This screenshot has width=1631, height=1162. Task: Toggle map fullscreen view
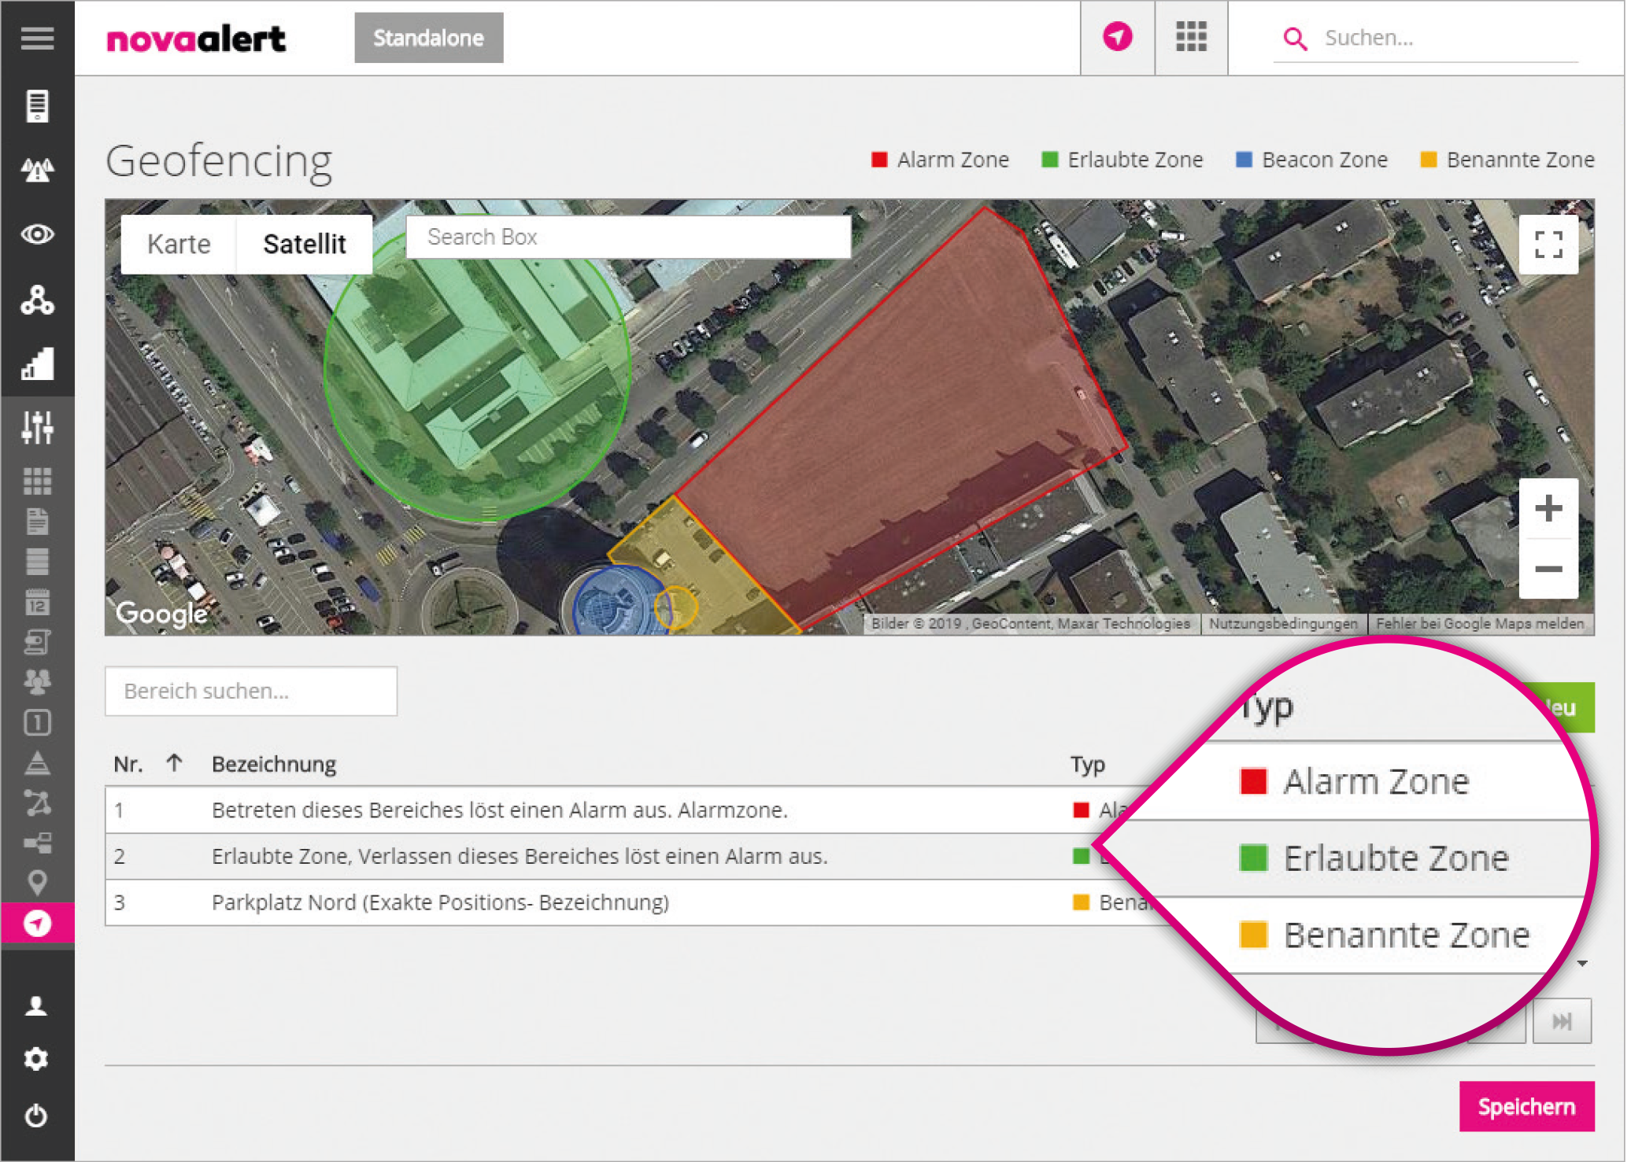(x=1548, y=245)
